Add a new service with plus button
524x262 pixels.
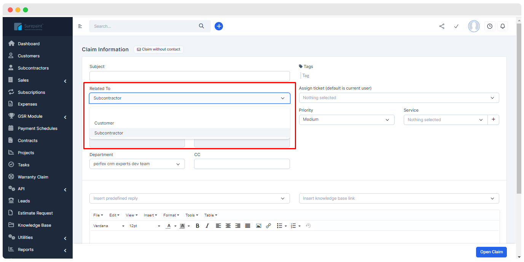(494, 120)
